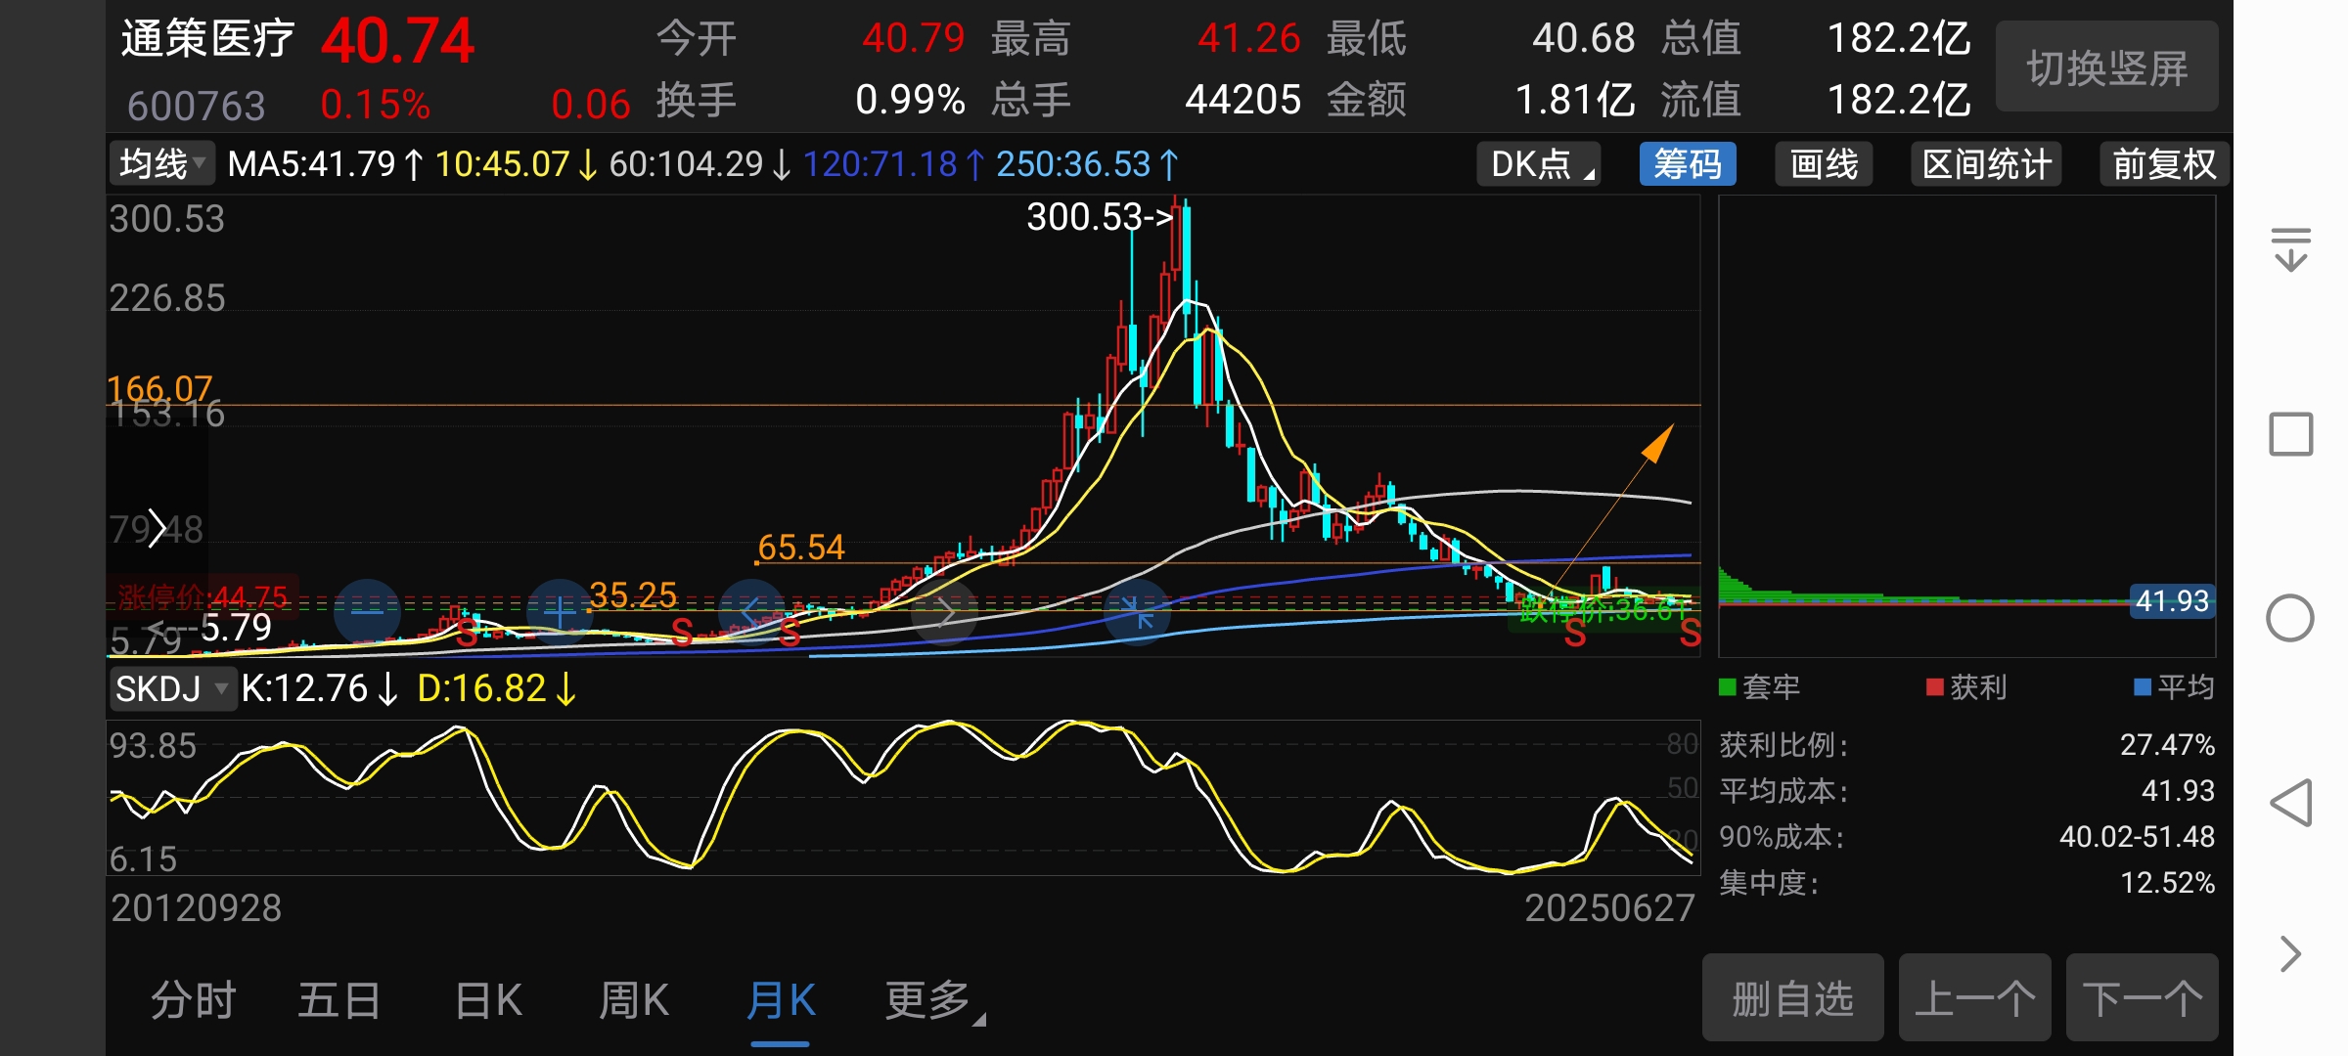Tap the 65.54 price marker
This screenshot has width=2348, height=1056.
(800, 547)
